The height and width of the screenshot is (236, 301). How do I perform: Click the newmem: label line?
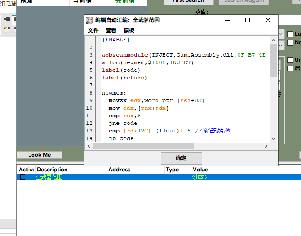click(114, 93)
